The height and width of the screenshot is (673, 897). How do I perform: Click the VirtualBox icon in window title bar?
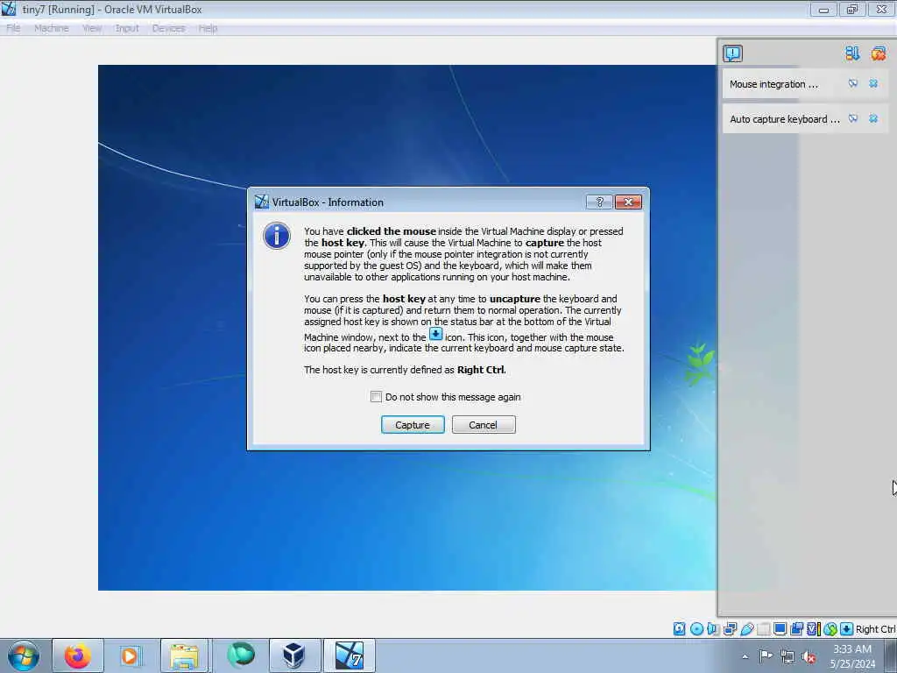click(x=9, y=9)
